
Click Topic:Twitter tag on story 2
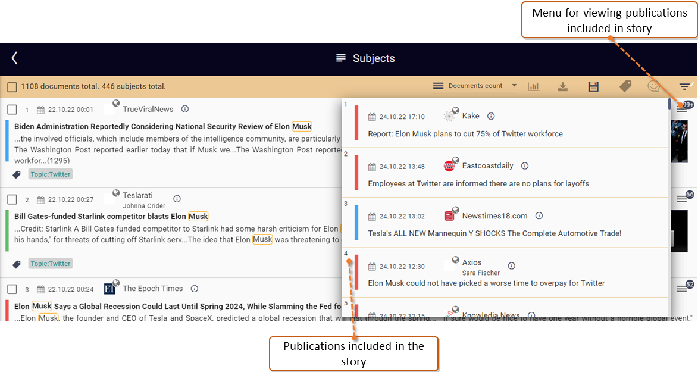(51, 264)
